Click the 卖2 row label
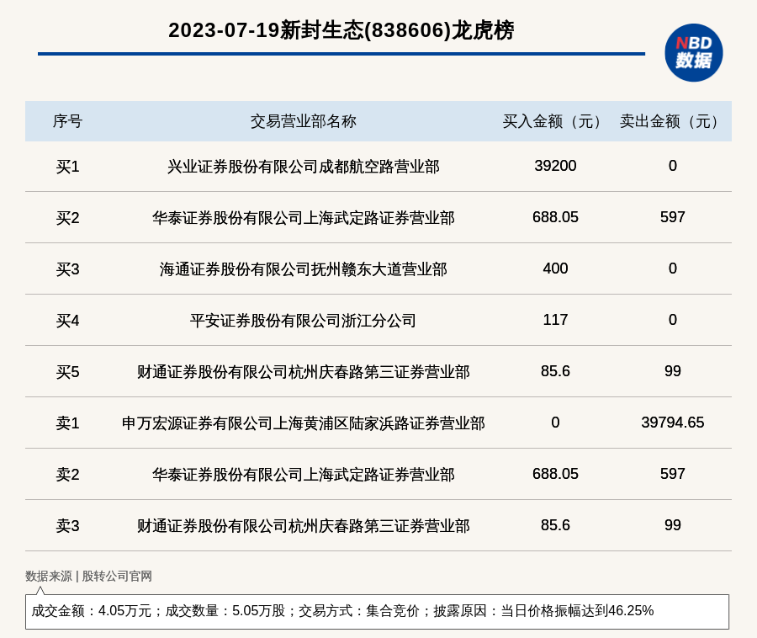The width and height of the screenshot is (757, 638). 67,474
